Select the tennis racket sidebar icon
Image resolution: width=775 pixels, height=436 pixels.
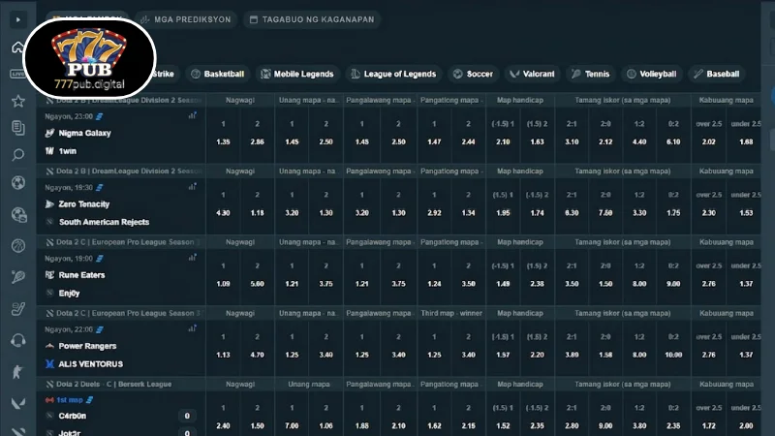click(18, 277)
